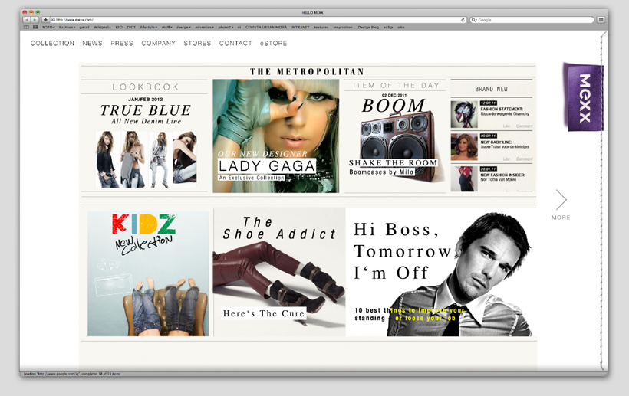Comment on the FASHION STATEMENT post
The width and height of the screenshot is (629, 396).
point(525,126)
